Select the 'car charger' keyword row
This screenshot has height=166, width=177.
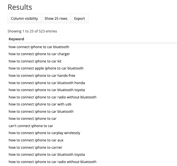tap(39, 54)
